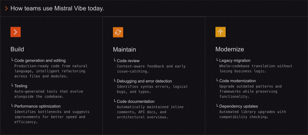Click the orange arrow beside section title

tap(6, 8)
